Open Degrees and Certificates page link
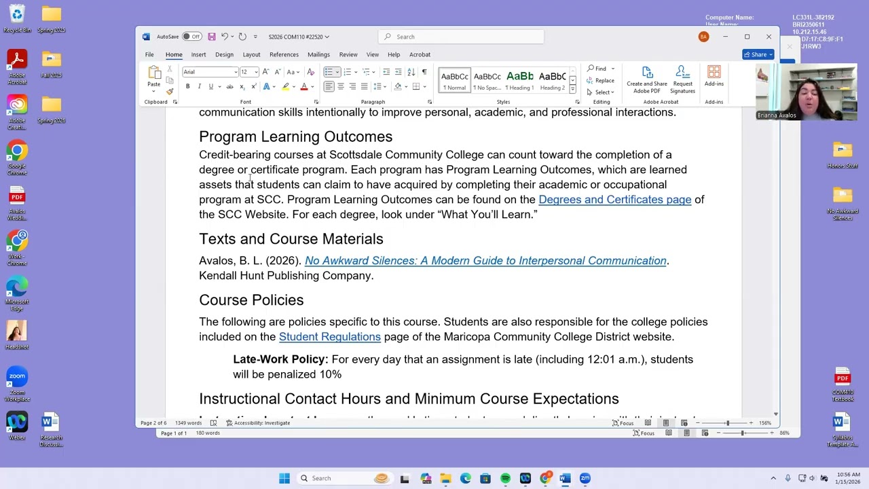This screenshot has width=869, height=489. tap(614, 200)
